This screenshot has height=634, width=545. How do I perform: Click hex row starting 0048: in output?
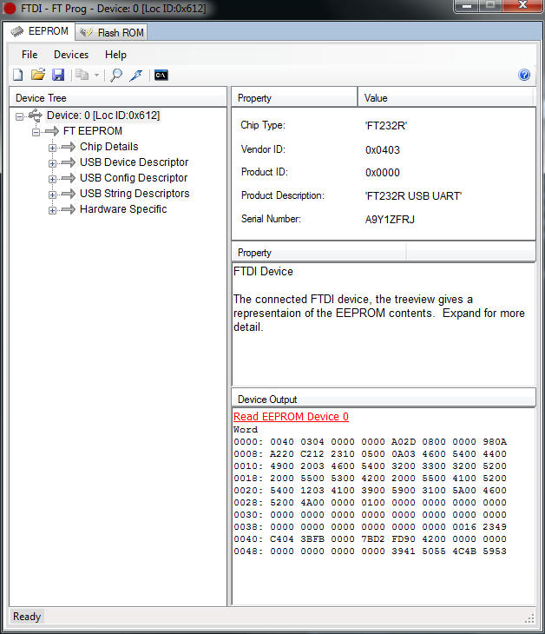pos(370,551)
